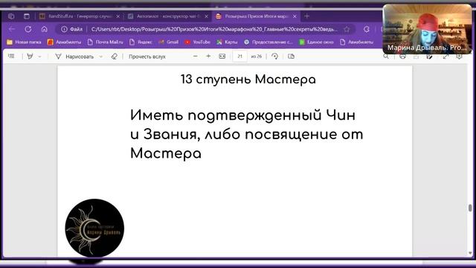Refresh the current page
Image resolution: width=476 pixels, height=268 pixels.
click(x=28, y=29)
